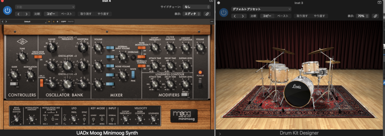The width and height of the screenshot is (385, 136).
Task: Select the B preset slot in Minimoog toolbar
Action: pyautogui.click(x=58, y=22)
